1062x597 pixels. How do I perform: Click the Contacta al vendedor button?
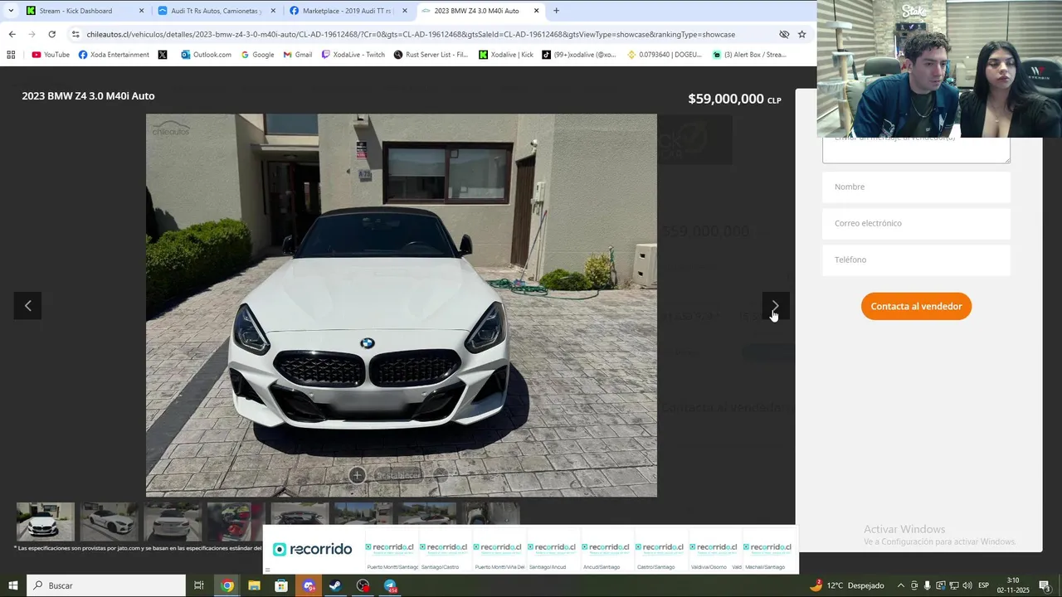click(x=916, y=306)
